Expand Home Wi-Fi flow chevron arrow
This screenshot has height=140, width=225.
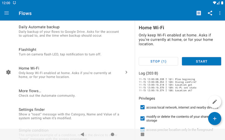pyautogui.click(x=126, y=72)
